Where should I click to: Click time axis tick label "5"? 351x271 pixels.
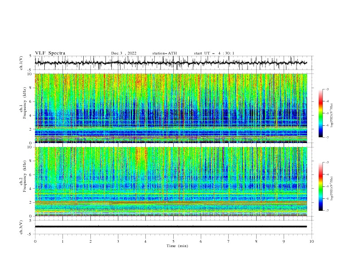coord(173,241)
